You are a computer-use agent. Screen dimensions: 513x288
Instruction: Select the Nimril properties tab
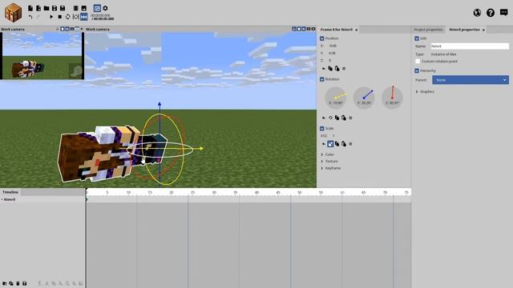tap(464, 30)
